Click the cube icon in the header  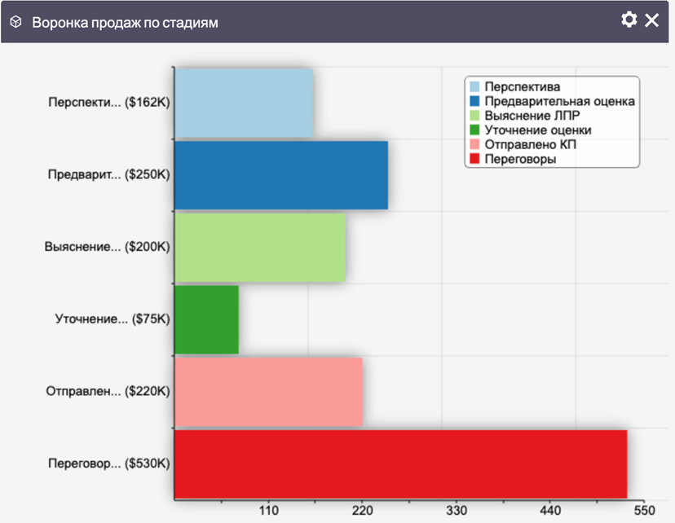pyautogui.click(x=15, y=22)
